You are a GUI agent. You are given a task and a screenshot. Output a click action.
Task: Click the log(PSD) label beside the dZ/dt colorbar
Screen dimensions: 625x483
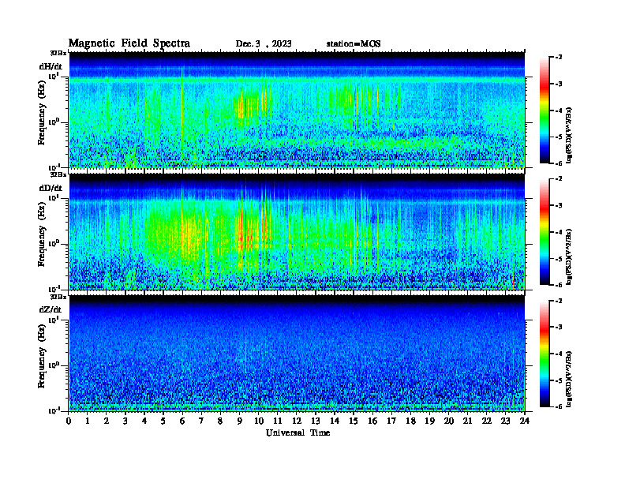[569, 379]
